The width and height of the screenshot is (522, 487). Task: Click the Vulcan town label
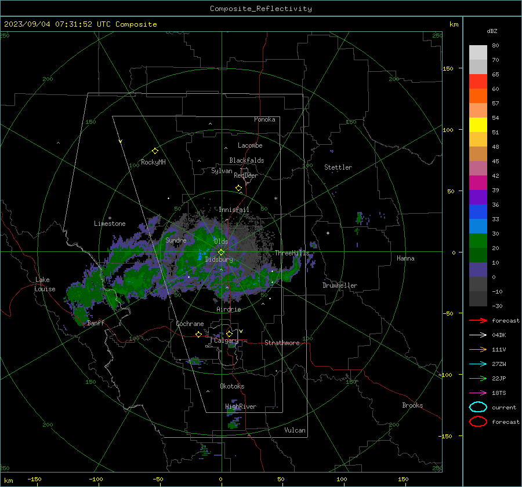295,430
